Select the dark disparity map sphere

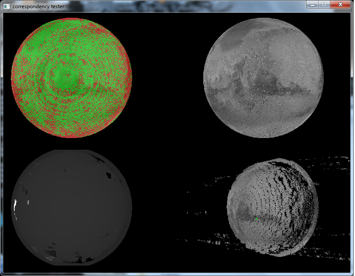71,208
